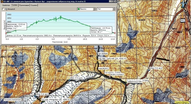
Task: Click label тур пер. Сыпучий (2А, 4592 м)
Action: tap(112, 59)
